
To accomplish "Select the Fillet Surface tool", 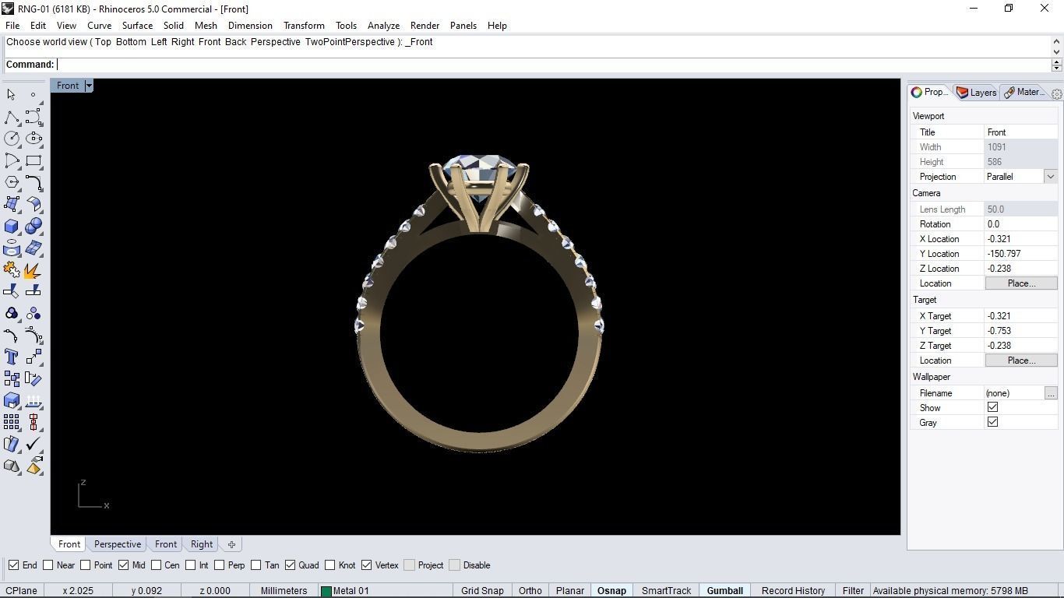I will (x=33, y=204).
